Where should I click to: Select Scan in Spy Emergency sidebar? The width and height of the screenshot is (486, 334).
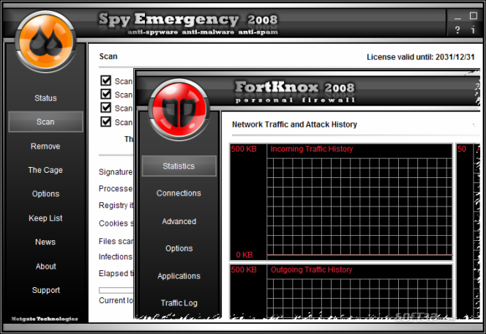click(45, 122)
